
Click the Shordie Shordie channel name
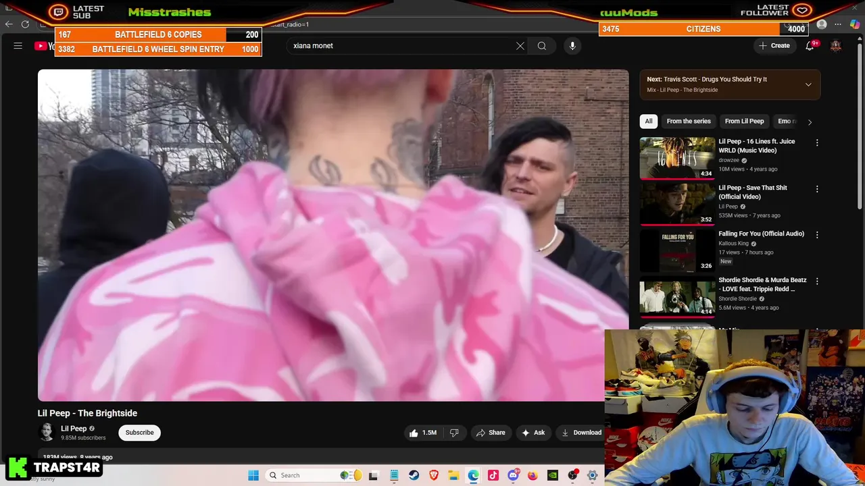point(737,298)
